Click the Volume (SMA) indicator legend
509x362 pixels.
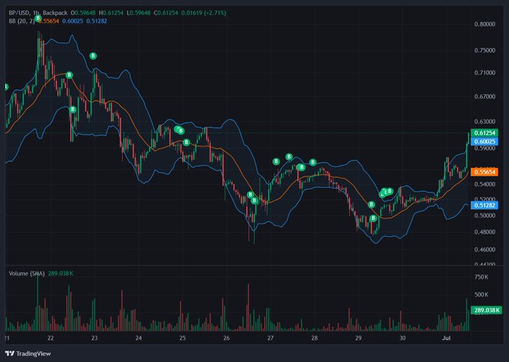(x=27, y=273)
